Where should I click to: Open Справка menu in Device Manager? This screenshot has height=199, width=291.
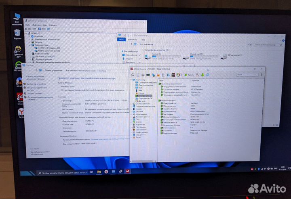pyautogui.click(x=53, y=25)
